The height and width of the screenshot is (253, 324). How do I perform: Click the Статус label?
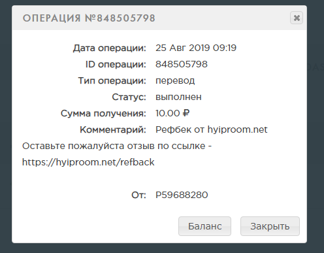pyautogui.click(x=129, y=97)
